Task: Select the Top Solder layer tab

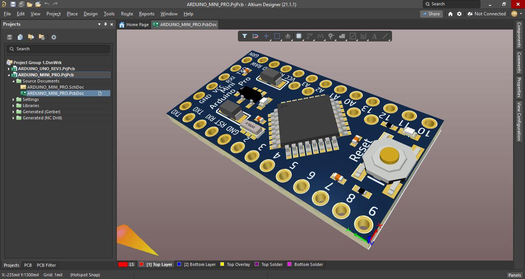Action: coord(269,264)
